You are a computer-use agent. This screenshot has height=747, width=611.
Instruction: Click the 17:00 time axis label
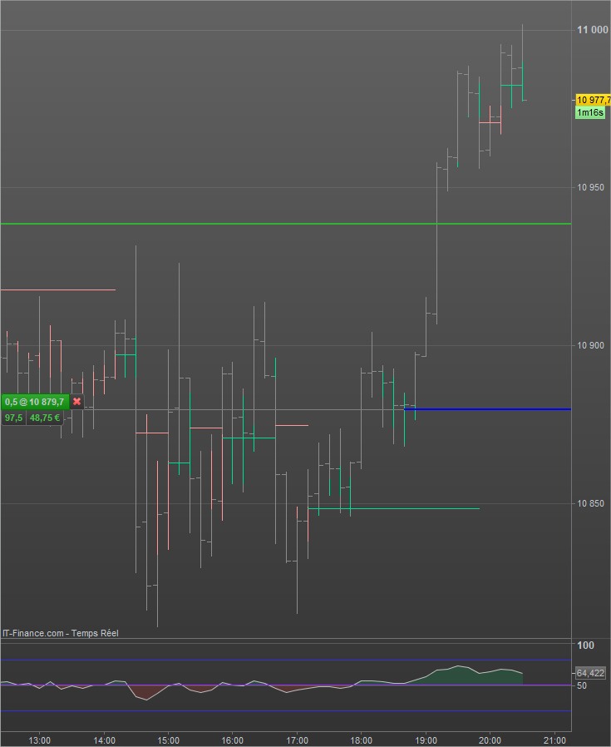[297, 740]
